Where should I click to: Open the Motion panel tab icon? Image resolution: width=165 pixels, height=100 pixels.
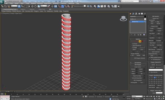pyautogui.click(x=139, y=14)
